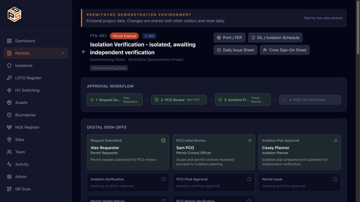Open the Dashboard menu item

click(36, 41)
